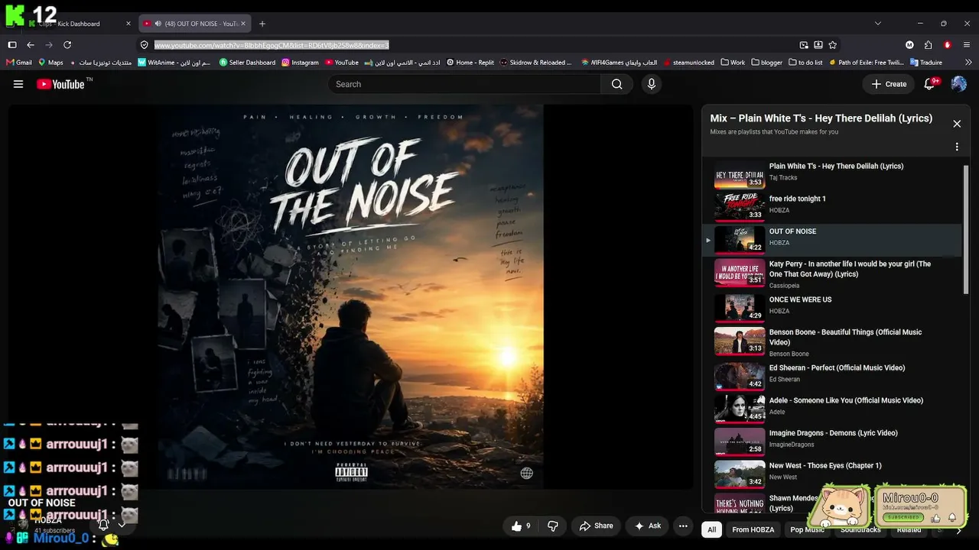Open Seller Dashboard bookmark
979x550 pixels.
[x=248, y=63]
